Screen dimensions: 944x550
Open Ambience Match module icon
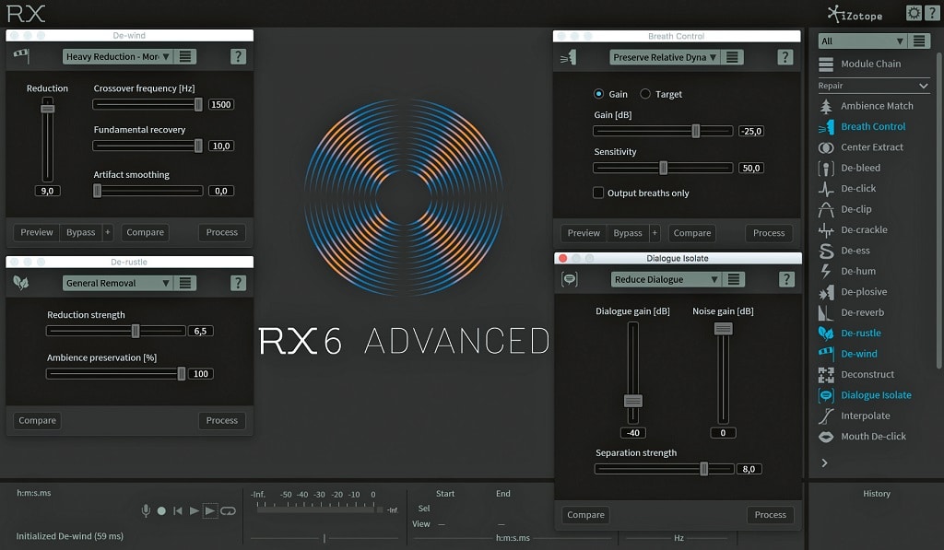826,106
